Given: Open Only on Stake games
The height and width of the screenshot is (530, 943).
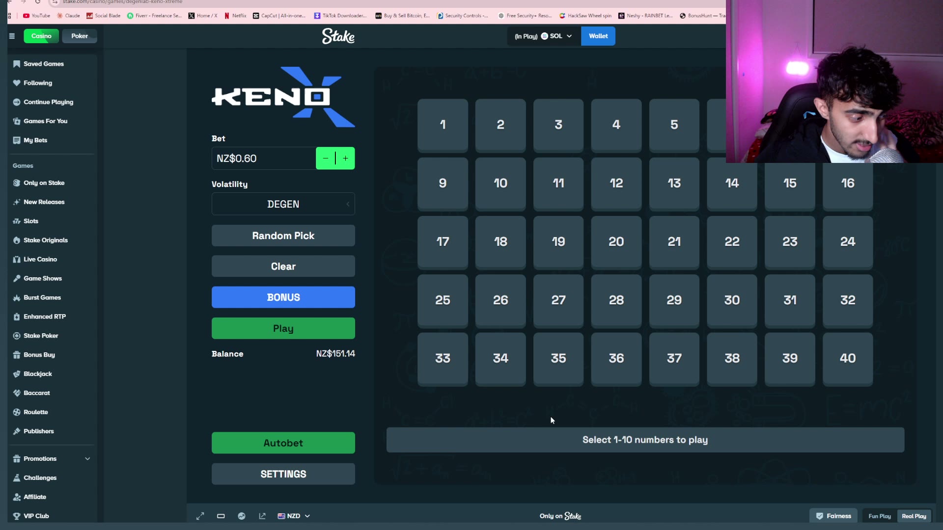Looking at the screenshot, I should (x=44, y=183).
